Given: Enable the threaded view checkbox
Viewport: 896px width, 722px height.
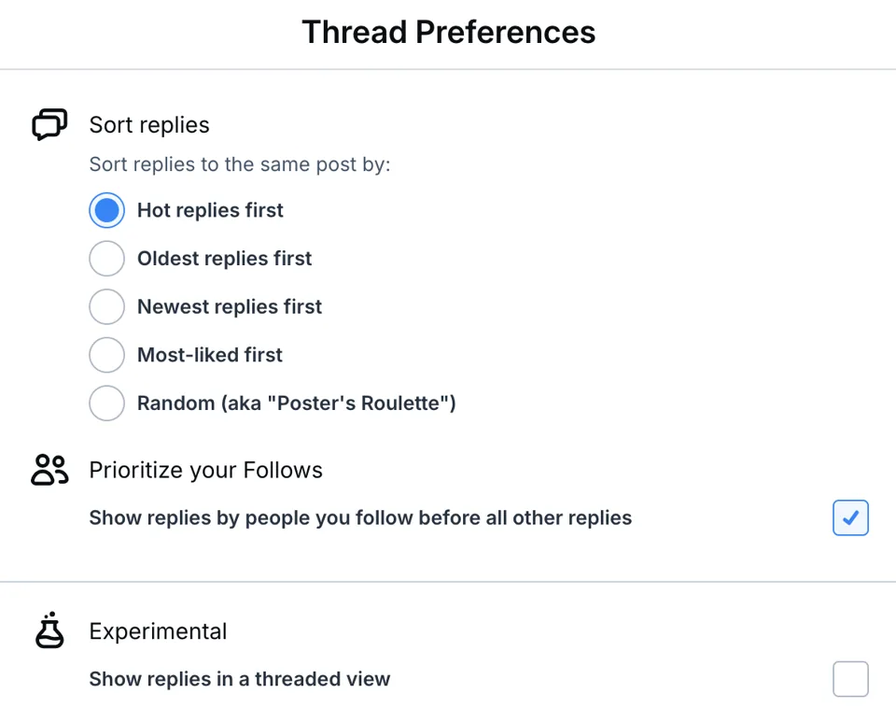Looking at the screenshot, I should pyautogui.click(x=850, y=679).
